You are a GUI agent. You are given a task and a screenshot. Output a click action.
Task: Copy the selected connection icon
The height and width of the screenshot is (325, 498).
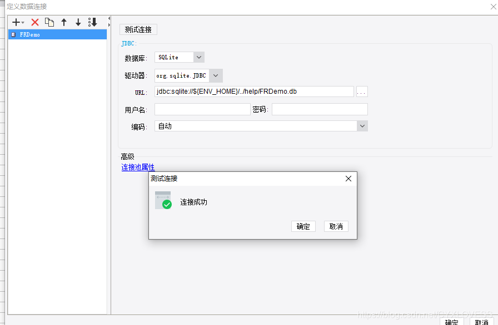49,22
